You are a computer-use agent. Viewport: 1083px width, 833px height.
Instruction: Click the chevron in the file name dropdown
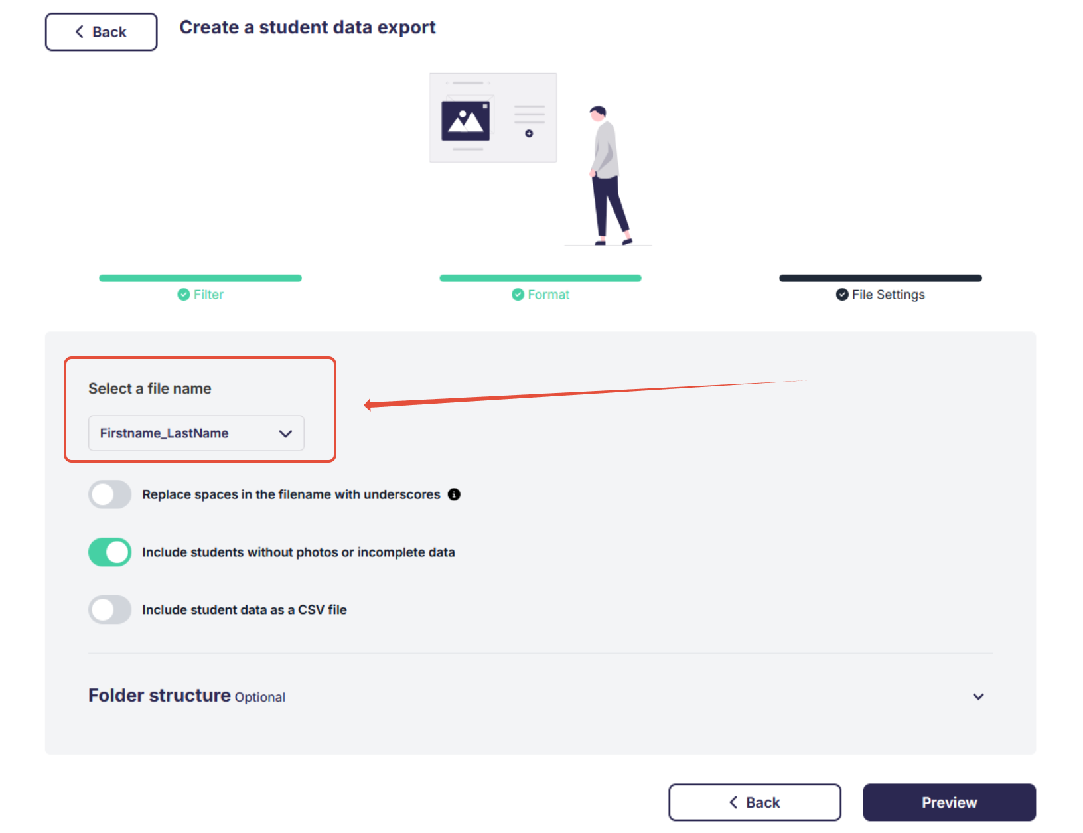click(x=285, y=433)
